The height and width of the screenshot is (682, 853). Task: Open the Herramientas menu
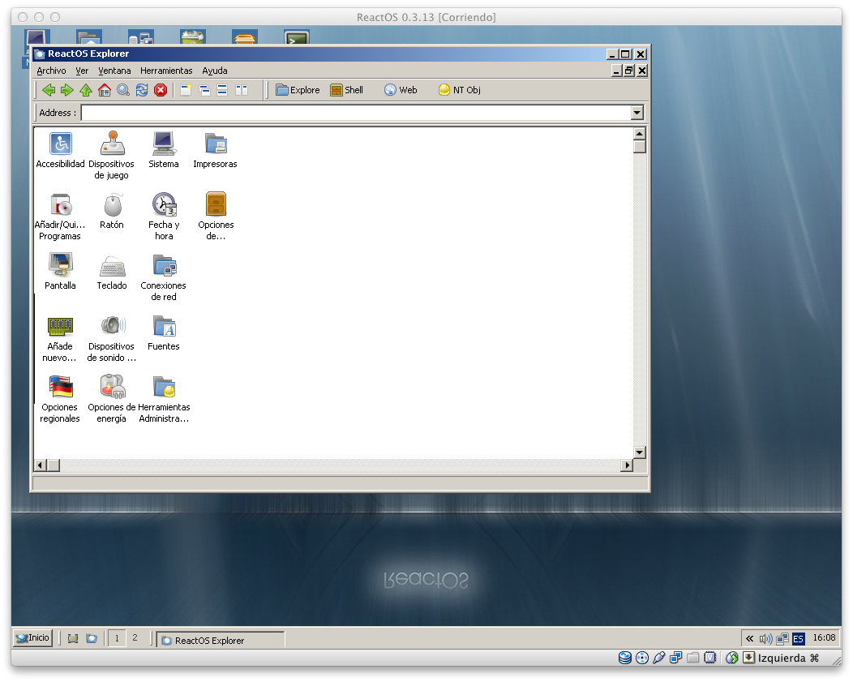(166, 71)
